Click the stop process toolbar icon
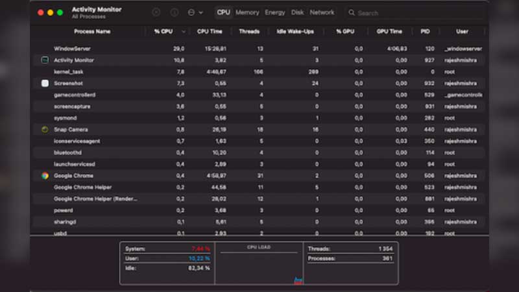This screenshot has height=292, width=519. click(x=156, y=12)
